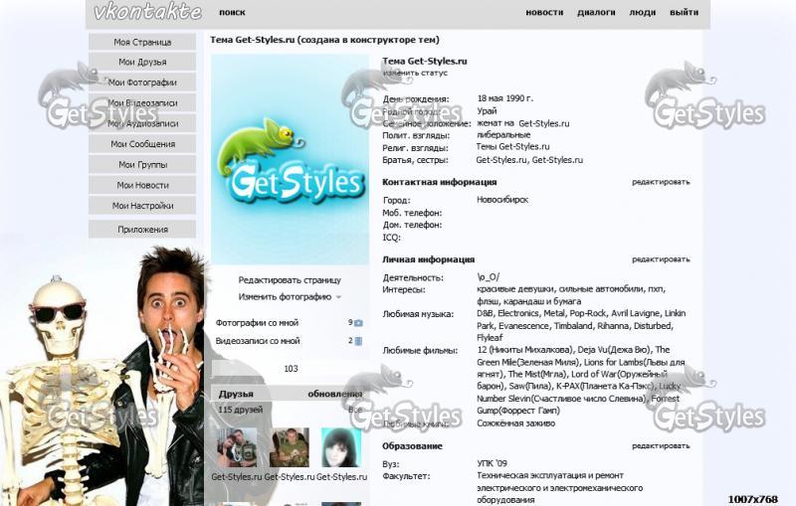Image resolution: width=796 pixels, height=506 pixels.
Task: Click Evanescence in favorite music
Action: 524,325
